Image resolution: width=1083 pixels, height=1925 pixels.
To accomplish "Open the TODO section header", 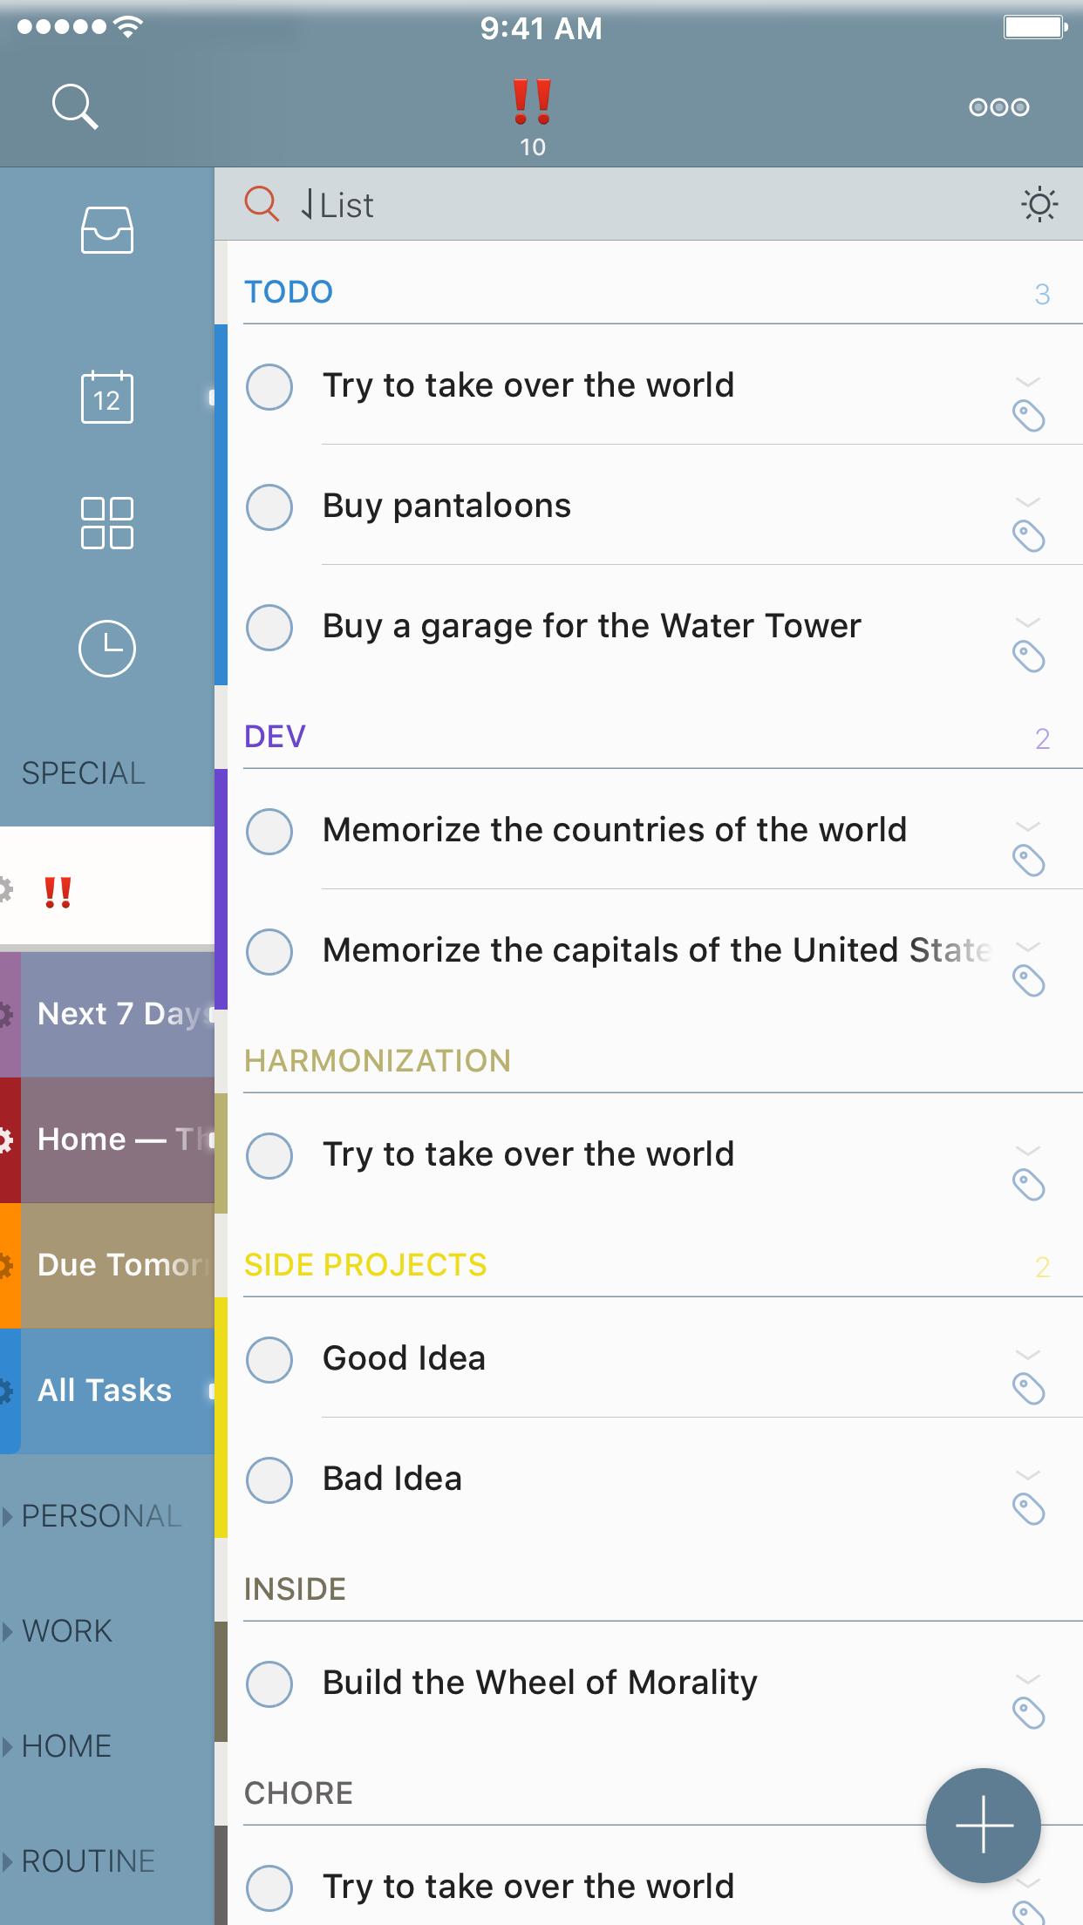I will (x=289, y=292).
